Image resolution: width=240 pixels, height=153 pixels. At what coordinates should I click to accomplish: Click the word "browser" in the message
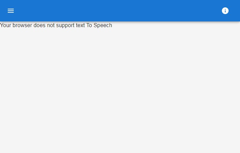[x=22, y=25]
